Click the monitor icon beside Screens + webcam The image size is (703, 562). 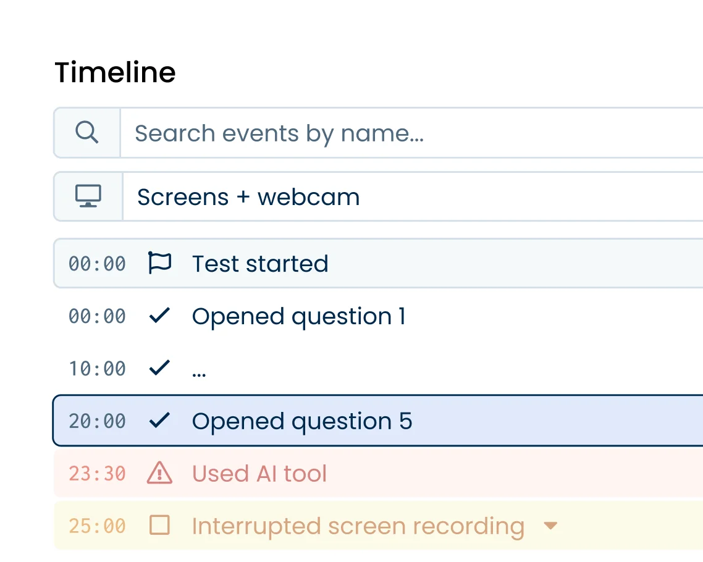(x=88, y=196)
